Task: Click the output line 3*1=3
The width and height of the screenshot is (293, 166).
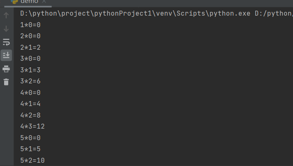Action: click(x=30, y=70)
